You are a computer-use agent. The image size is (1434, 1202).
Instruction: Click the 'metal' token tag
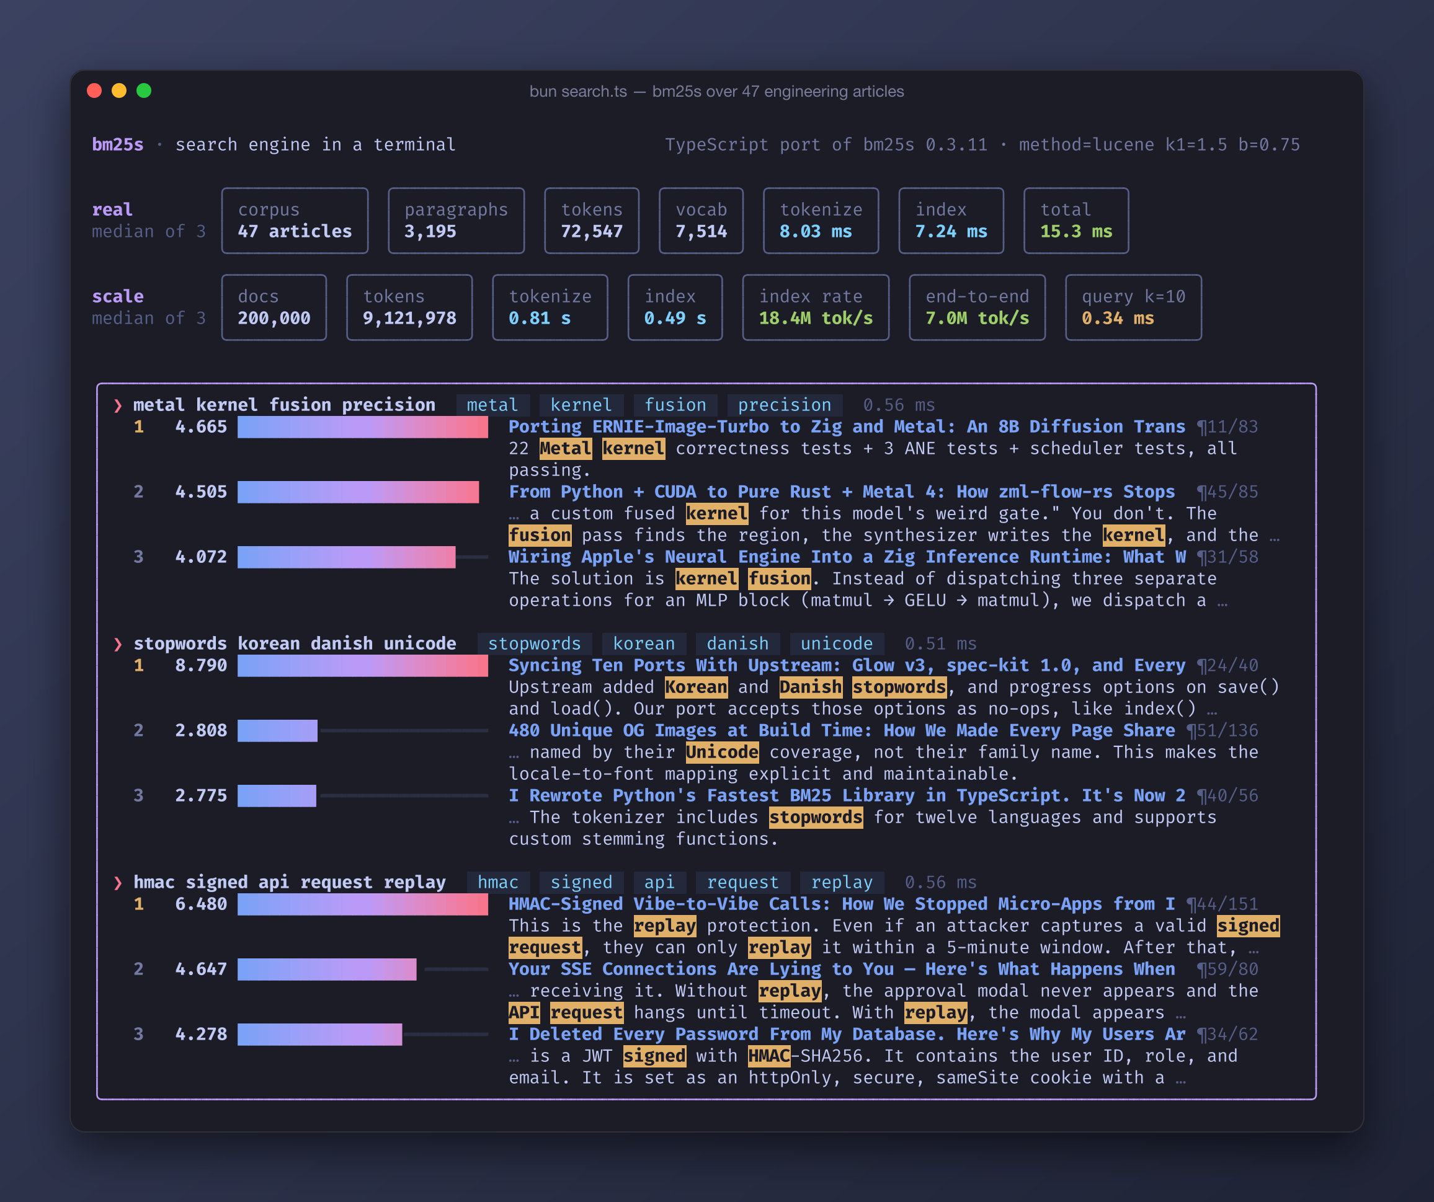[492, 405]
